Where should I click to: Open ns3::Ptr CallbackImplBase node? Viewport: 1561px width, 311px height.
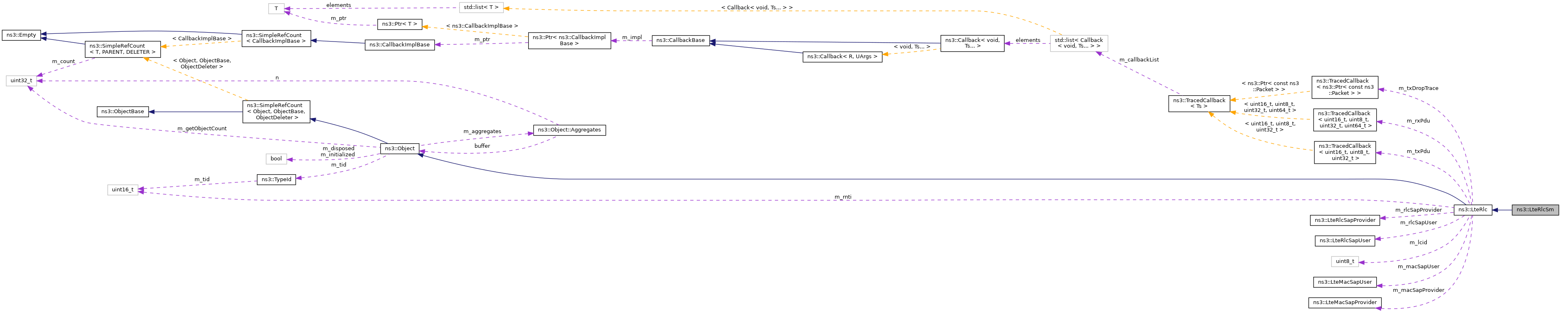569,41
